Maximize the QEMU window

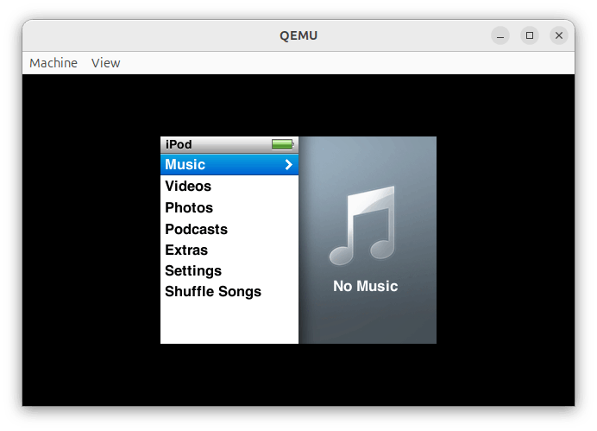[530, 35]
